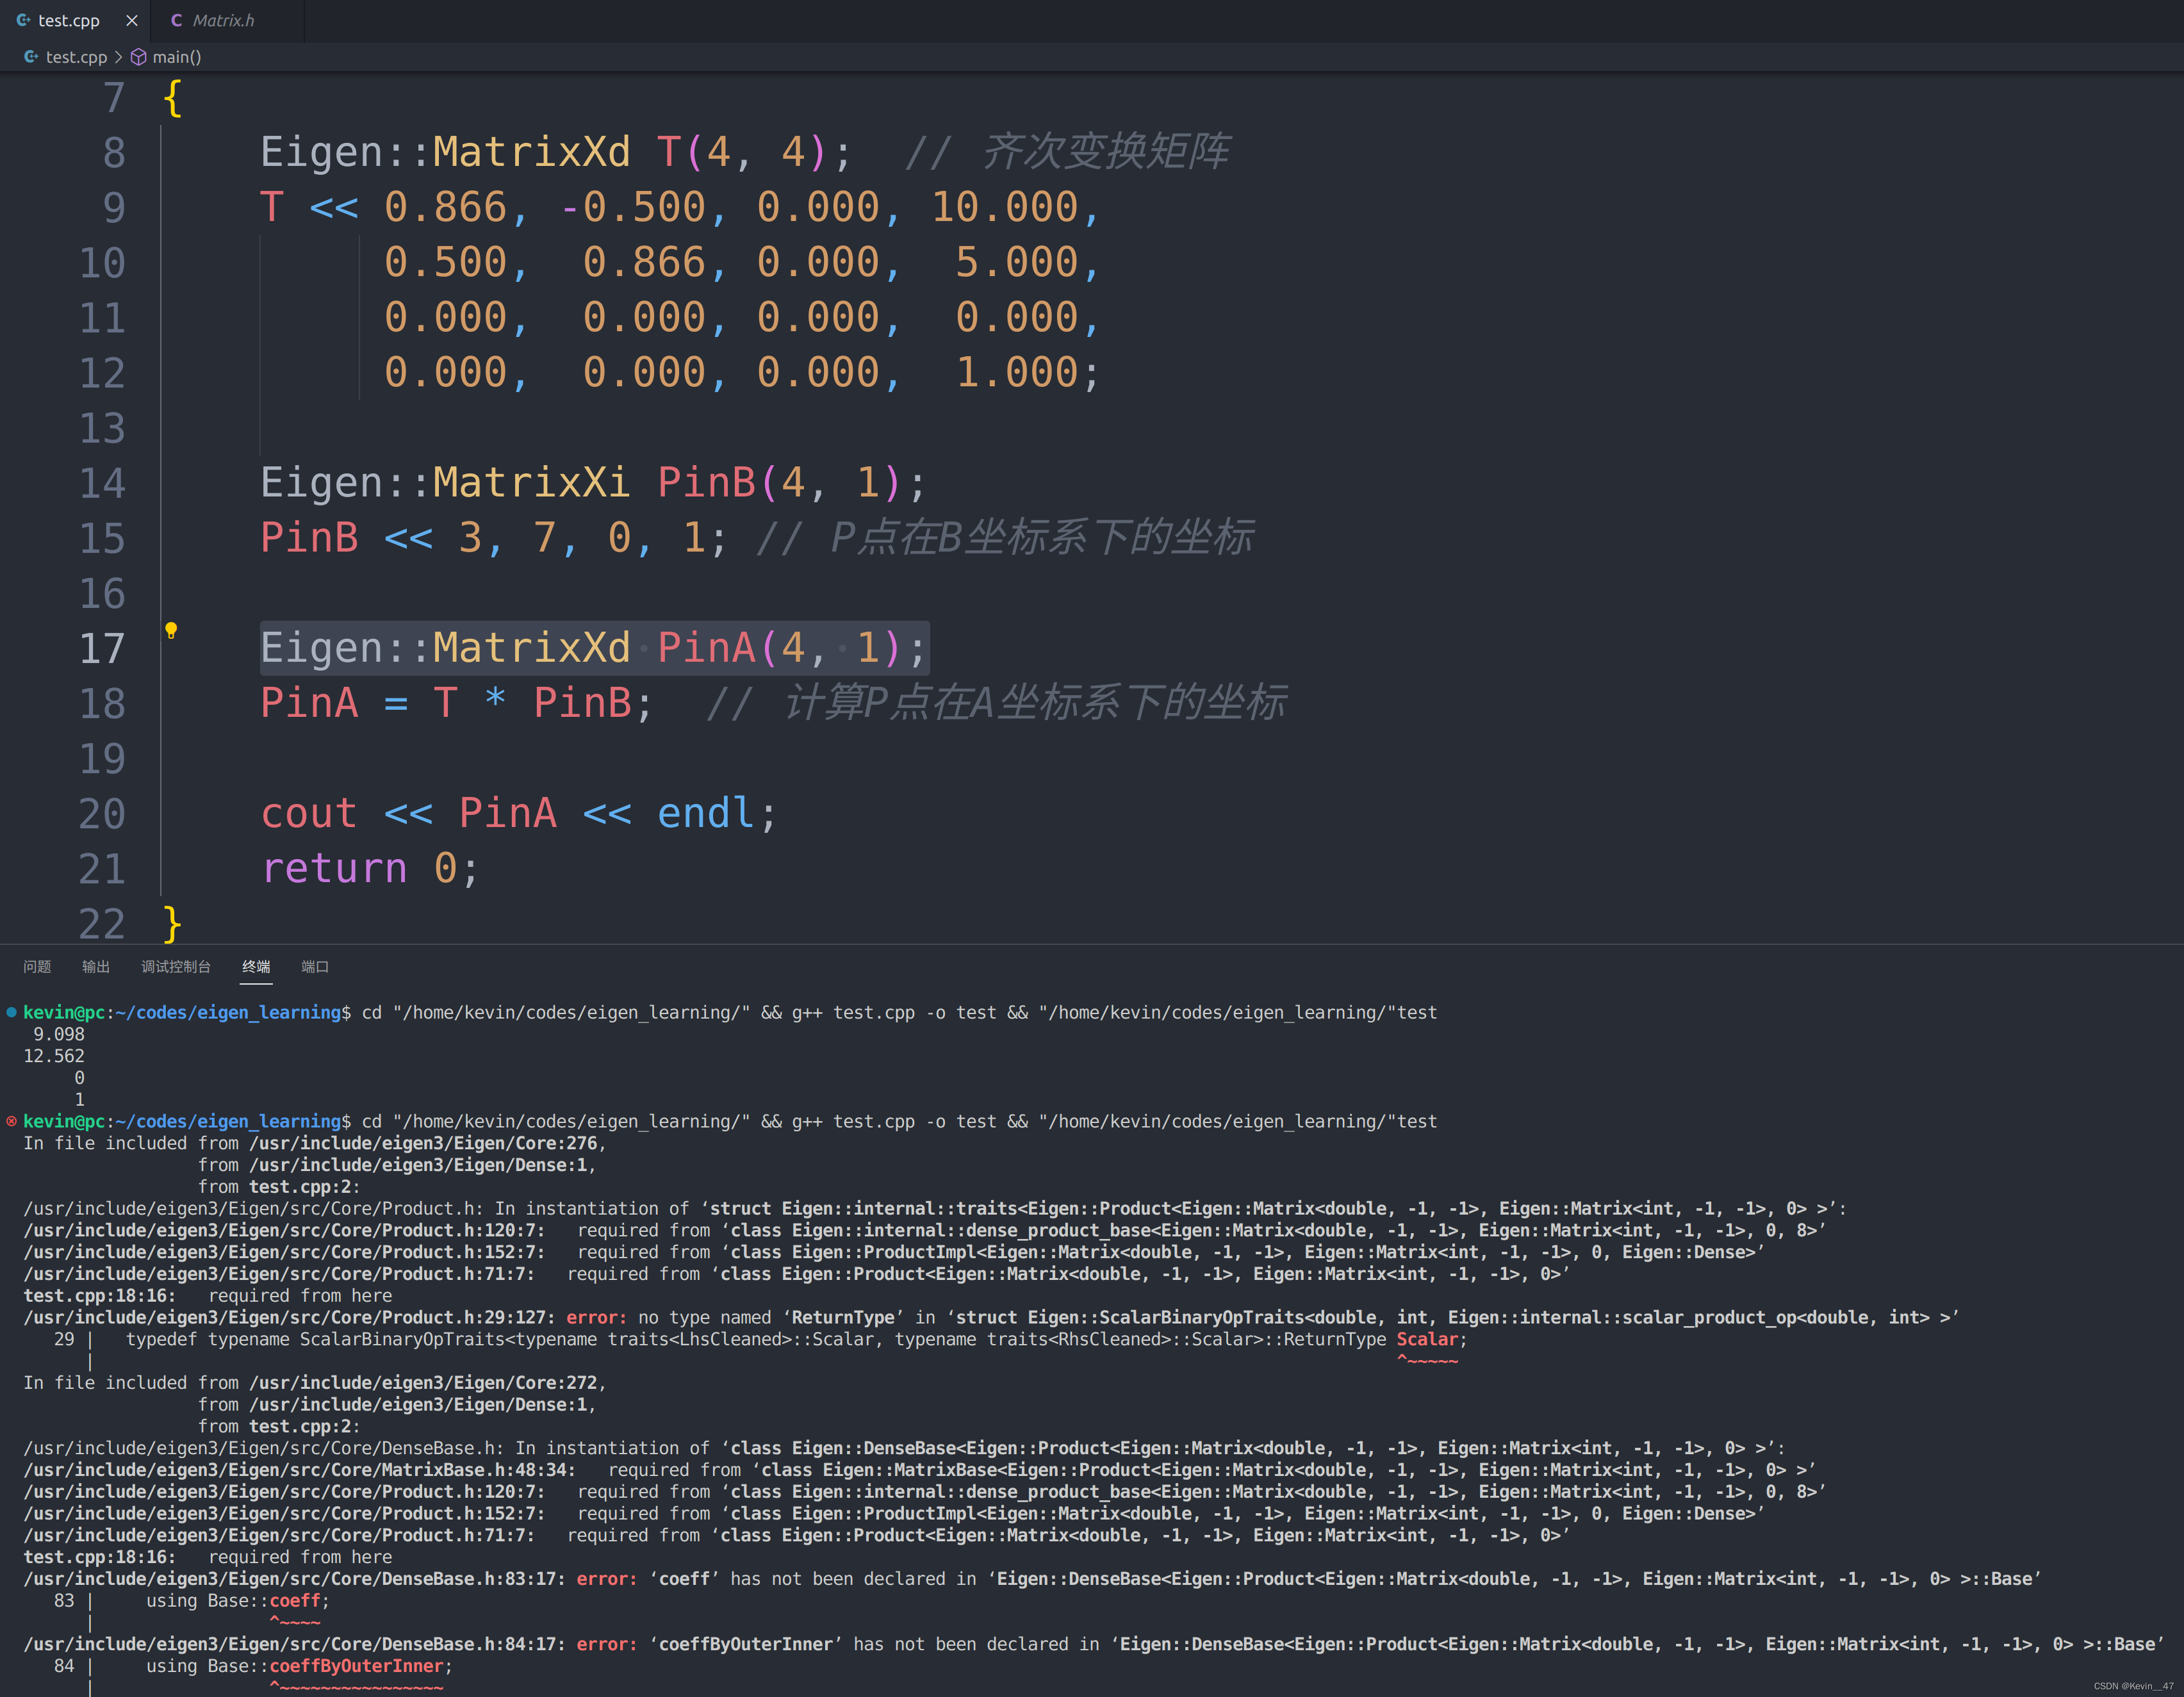Image resolution: width=2184 pixels, height=1697 pixels.
Task: Click the first 'test.cpp:18:16:' reference in terminal
Action: [99, 1295]
